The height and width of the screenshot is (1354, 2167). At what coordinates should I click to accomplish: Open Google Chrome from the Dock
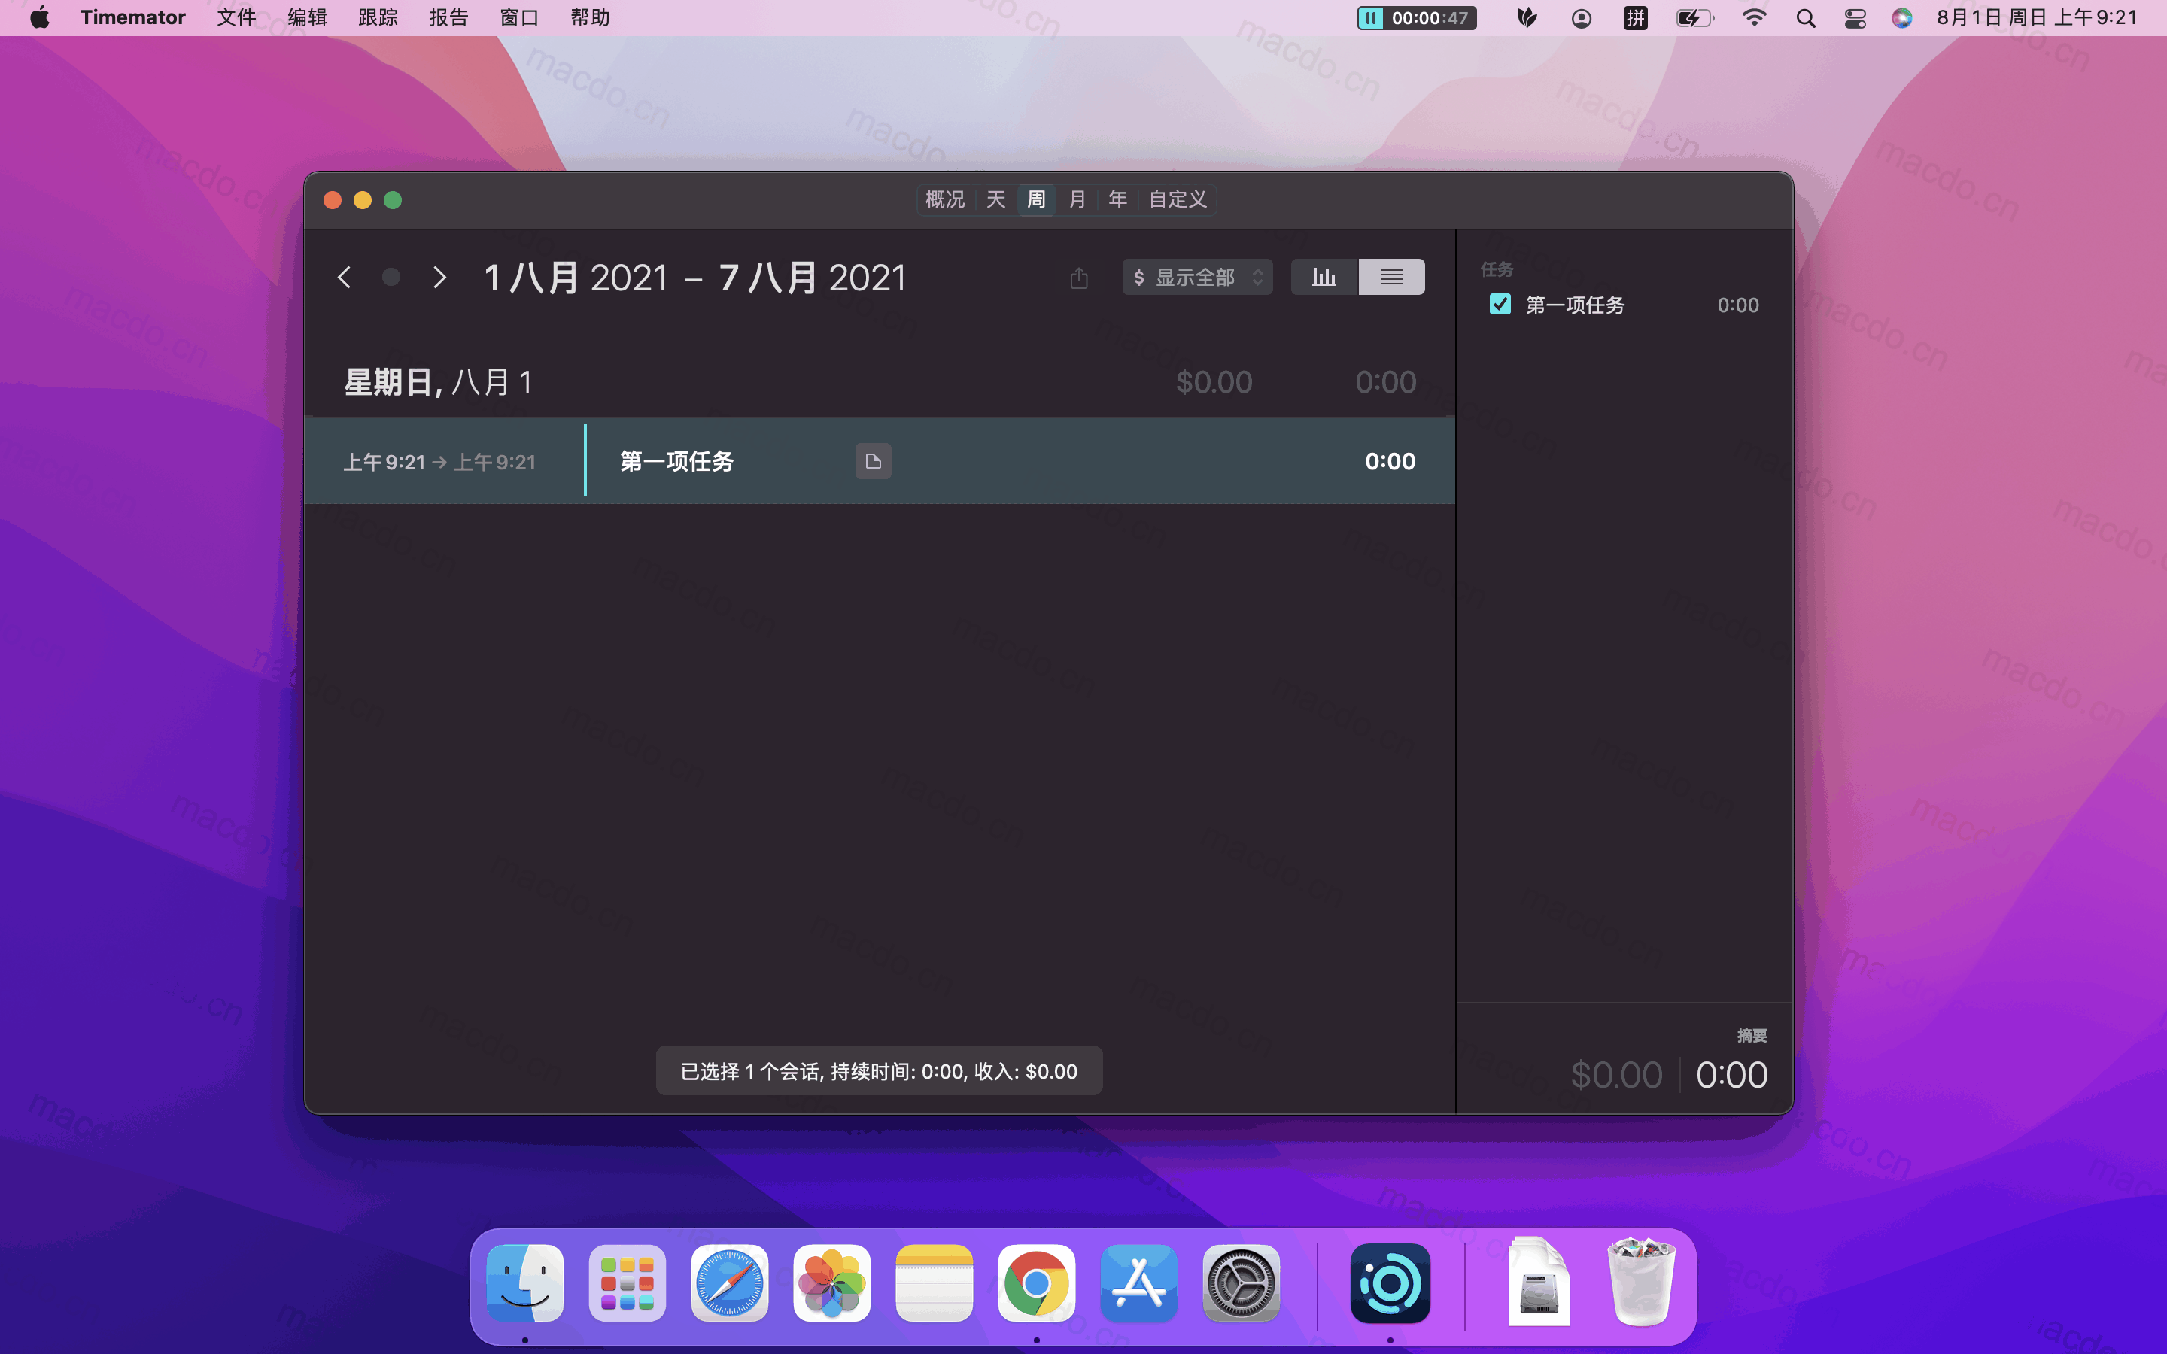[1036, 1283]
